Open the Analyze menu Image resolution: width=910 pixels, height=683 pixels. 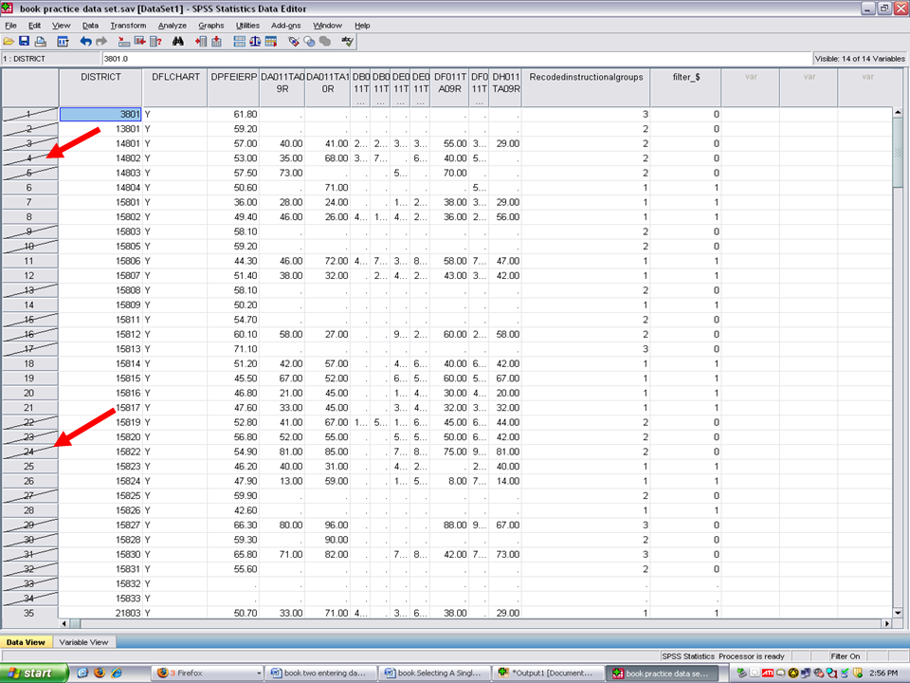[173, 26]
